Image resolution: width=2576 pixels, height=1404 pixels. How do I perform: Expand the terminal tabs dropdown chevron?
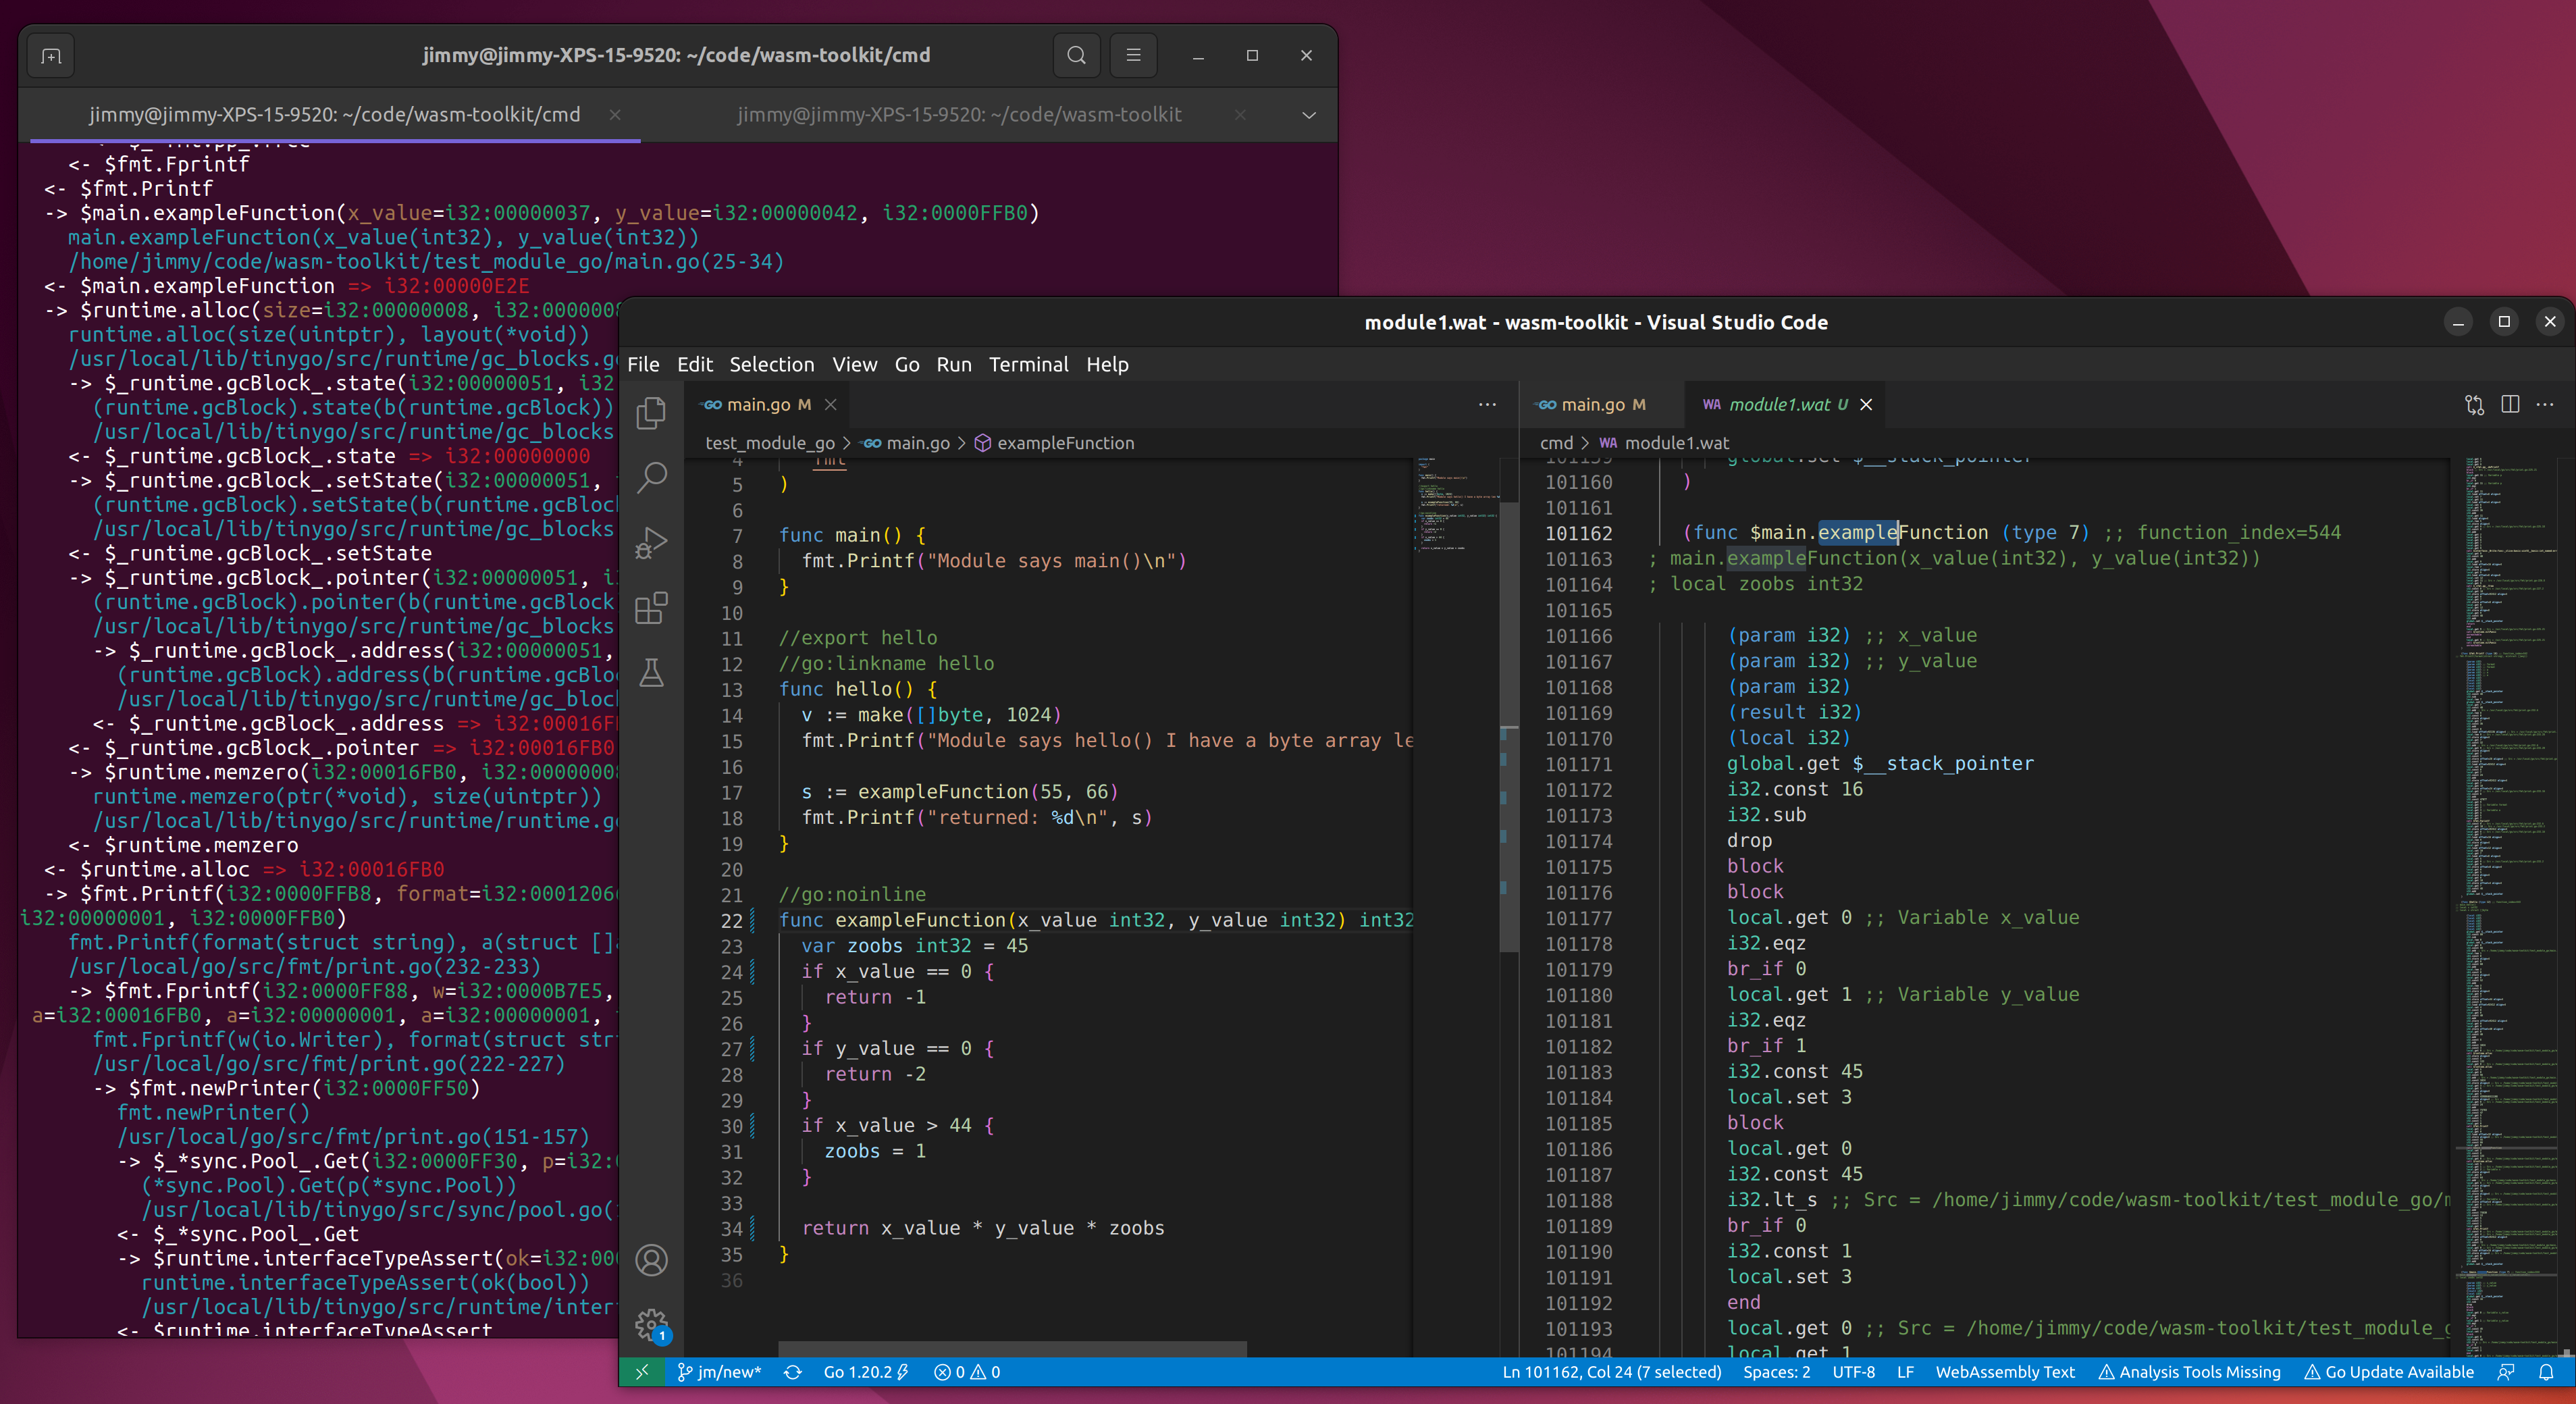click(x=1308, y=115)
